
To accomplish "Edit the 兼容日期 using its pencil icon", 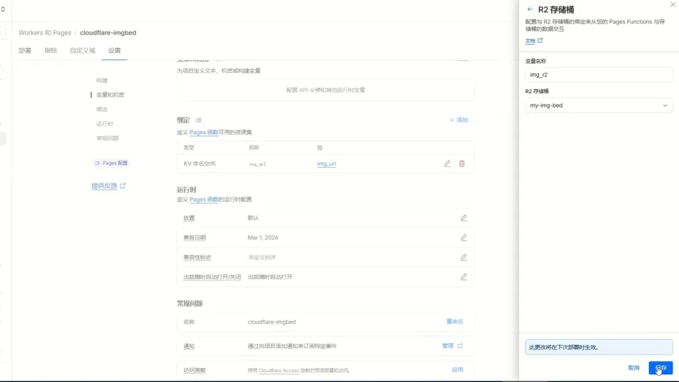I will click(463, 237).
